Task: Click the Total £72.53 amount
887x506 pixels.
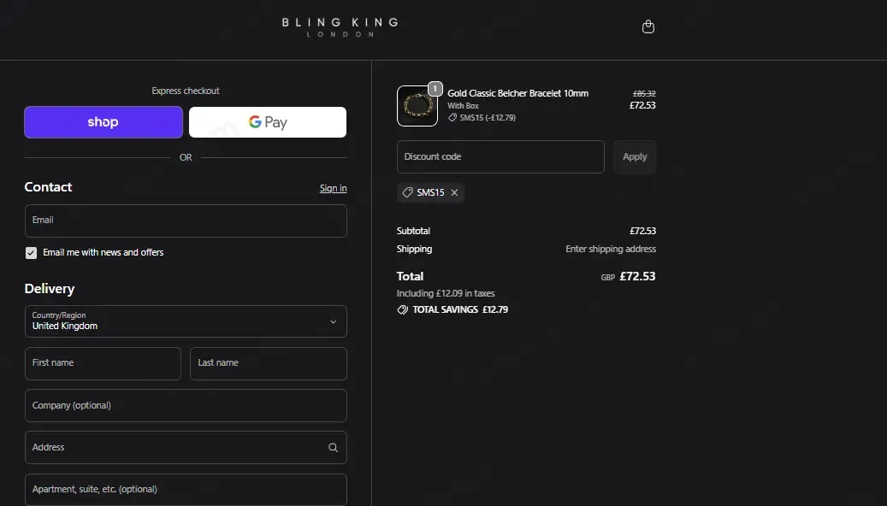Action: coord(637,276)
